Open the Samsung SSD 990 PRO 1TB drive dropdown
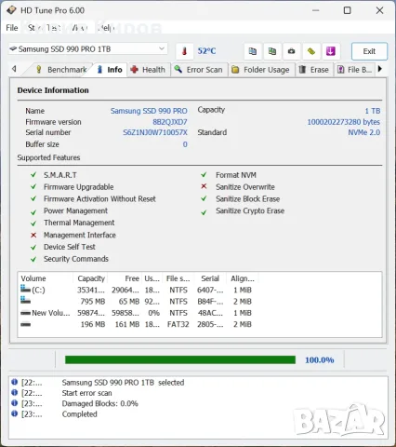 (x=88, y=49)
